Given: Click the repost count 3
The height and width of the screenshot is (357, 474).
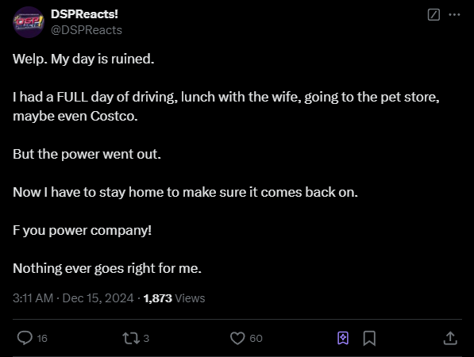Looking at the screenshot, I should click(146, 338).
